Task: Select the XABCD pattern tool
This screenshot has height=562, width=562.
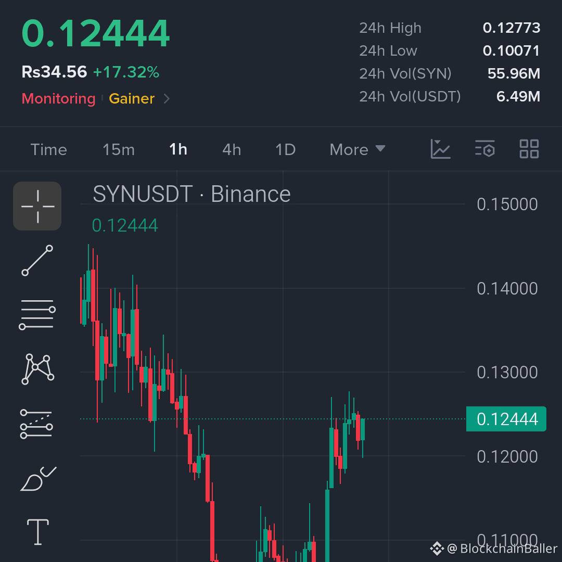Action: pyautogui.click(x=37, y=369)
